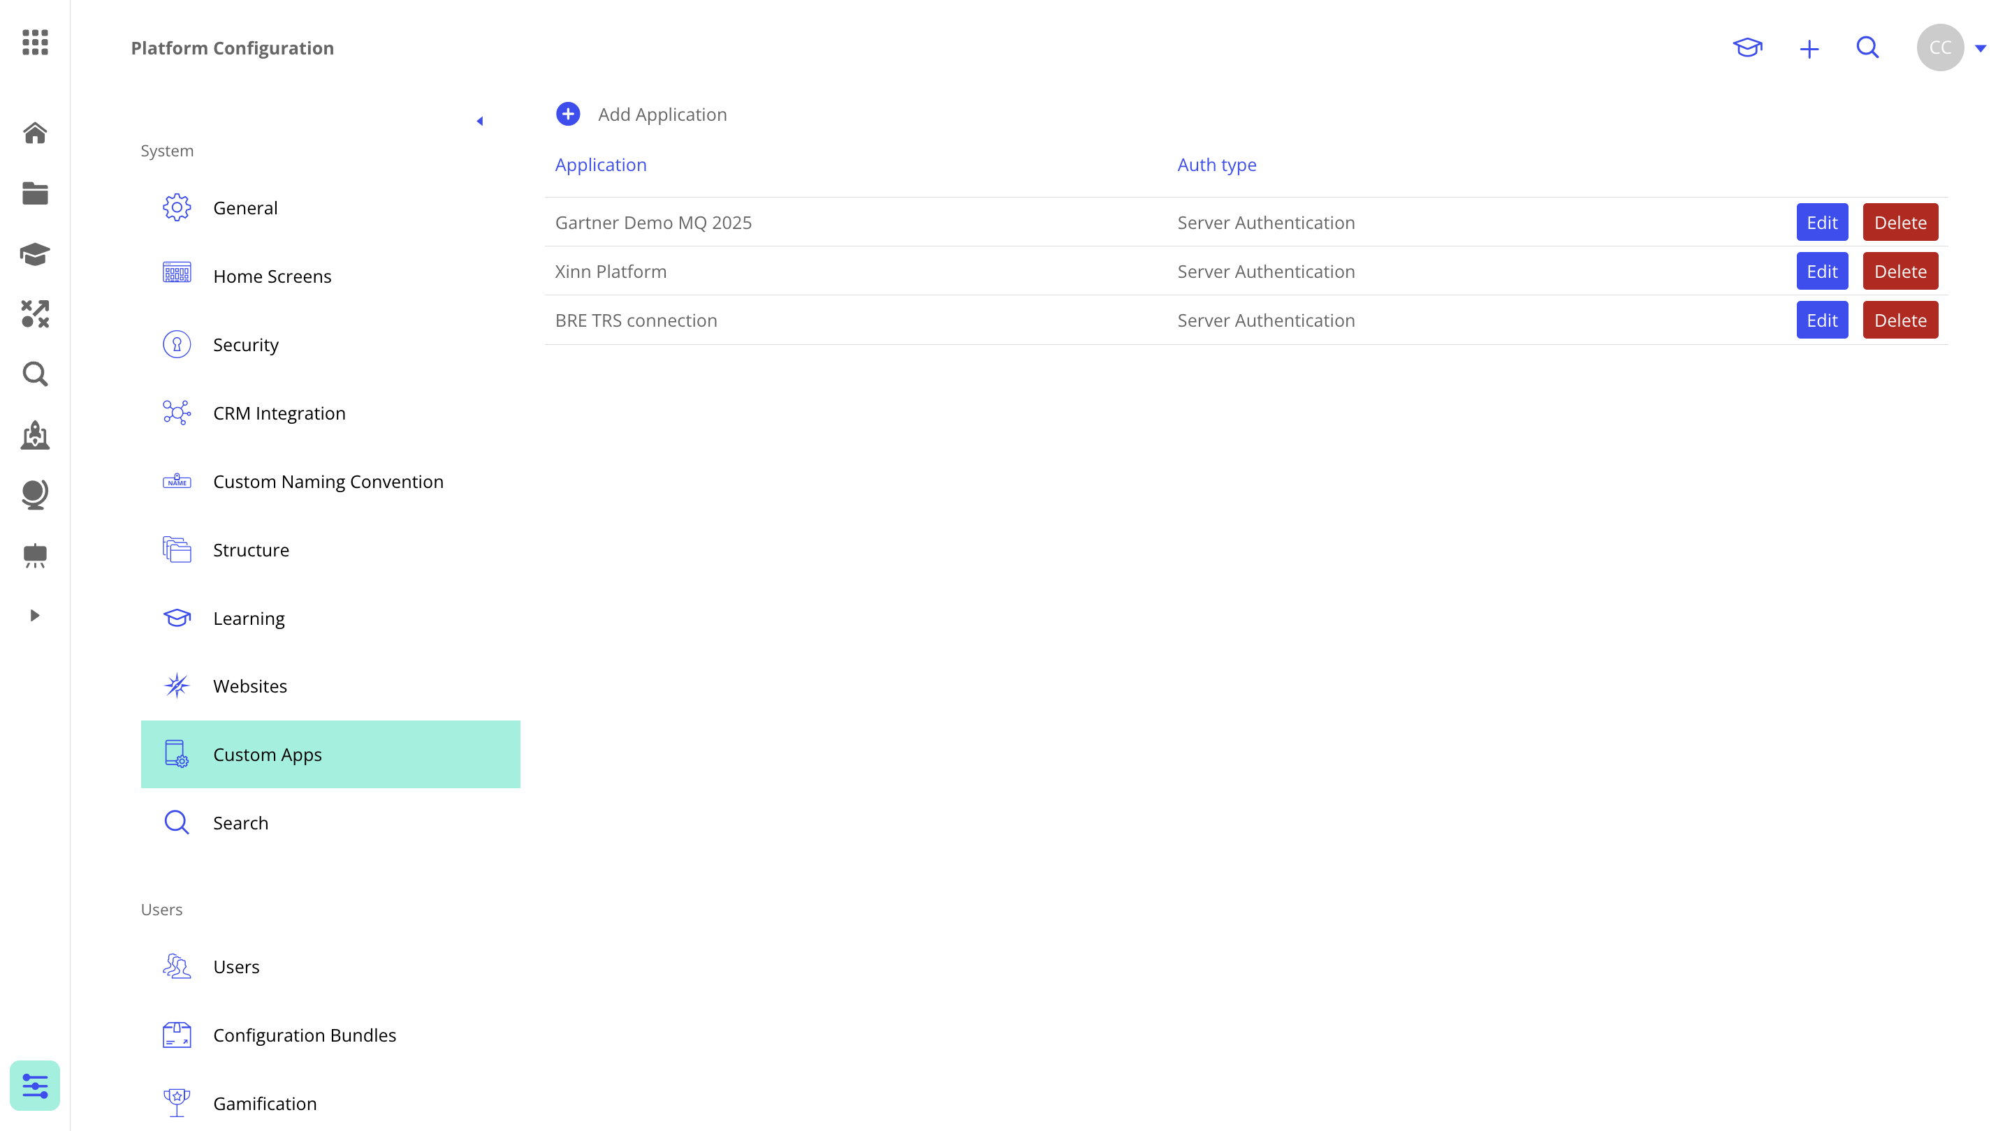The height and width of the screenshot is (1131, 2012).
Task: Select the Gartner Demo MQ 2025 row name
Action: pyautogui.click(x=654, y=223)
